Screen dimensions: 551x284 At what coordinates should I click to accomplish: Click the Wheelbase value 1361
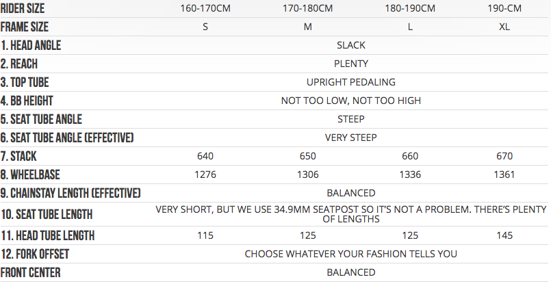pos(504,175)
